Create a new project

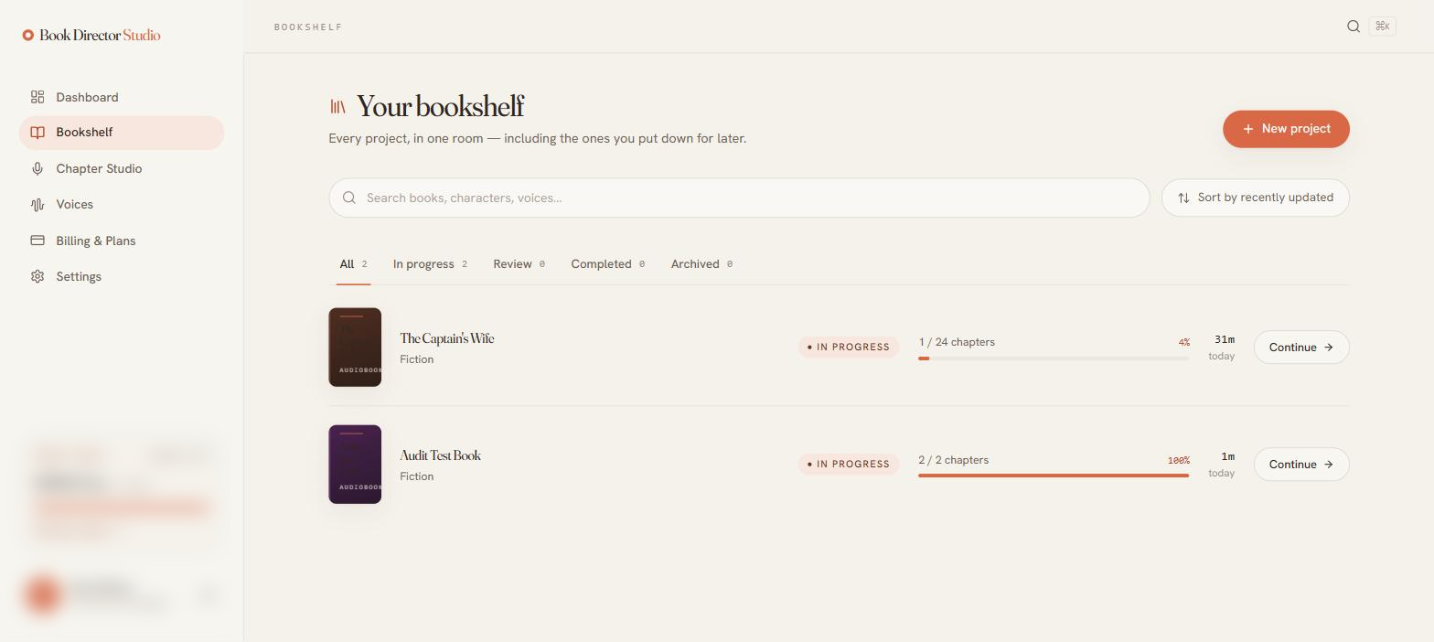coord(1286,129)
